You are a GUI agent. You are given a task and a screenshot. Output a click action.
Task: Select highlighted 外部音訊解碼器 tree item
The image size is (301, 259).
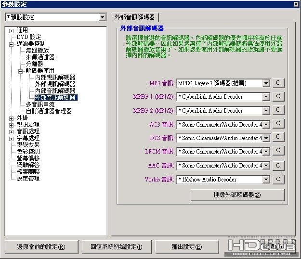[56, 98]
